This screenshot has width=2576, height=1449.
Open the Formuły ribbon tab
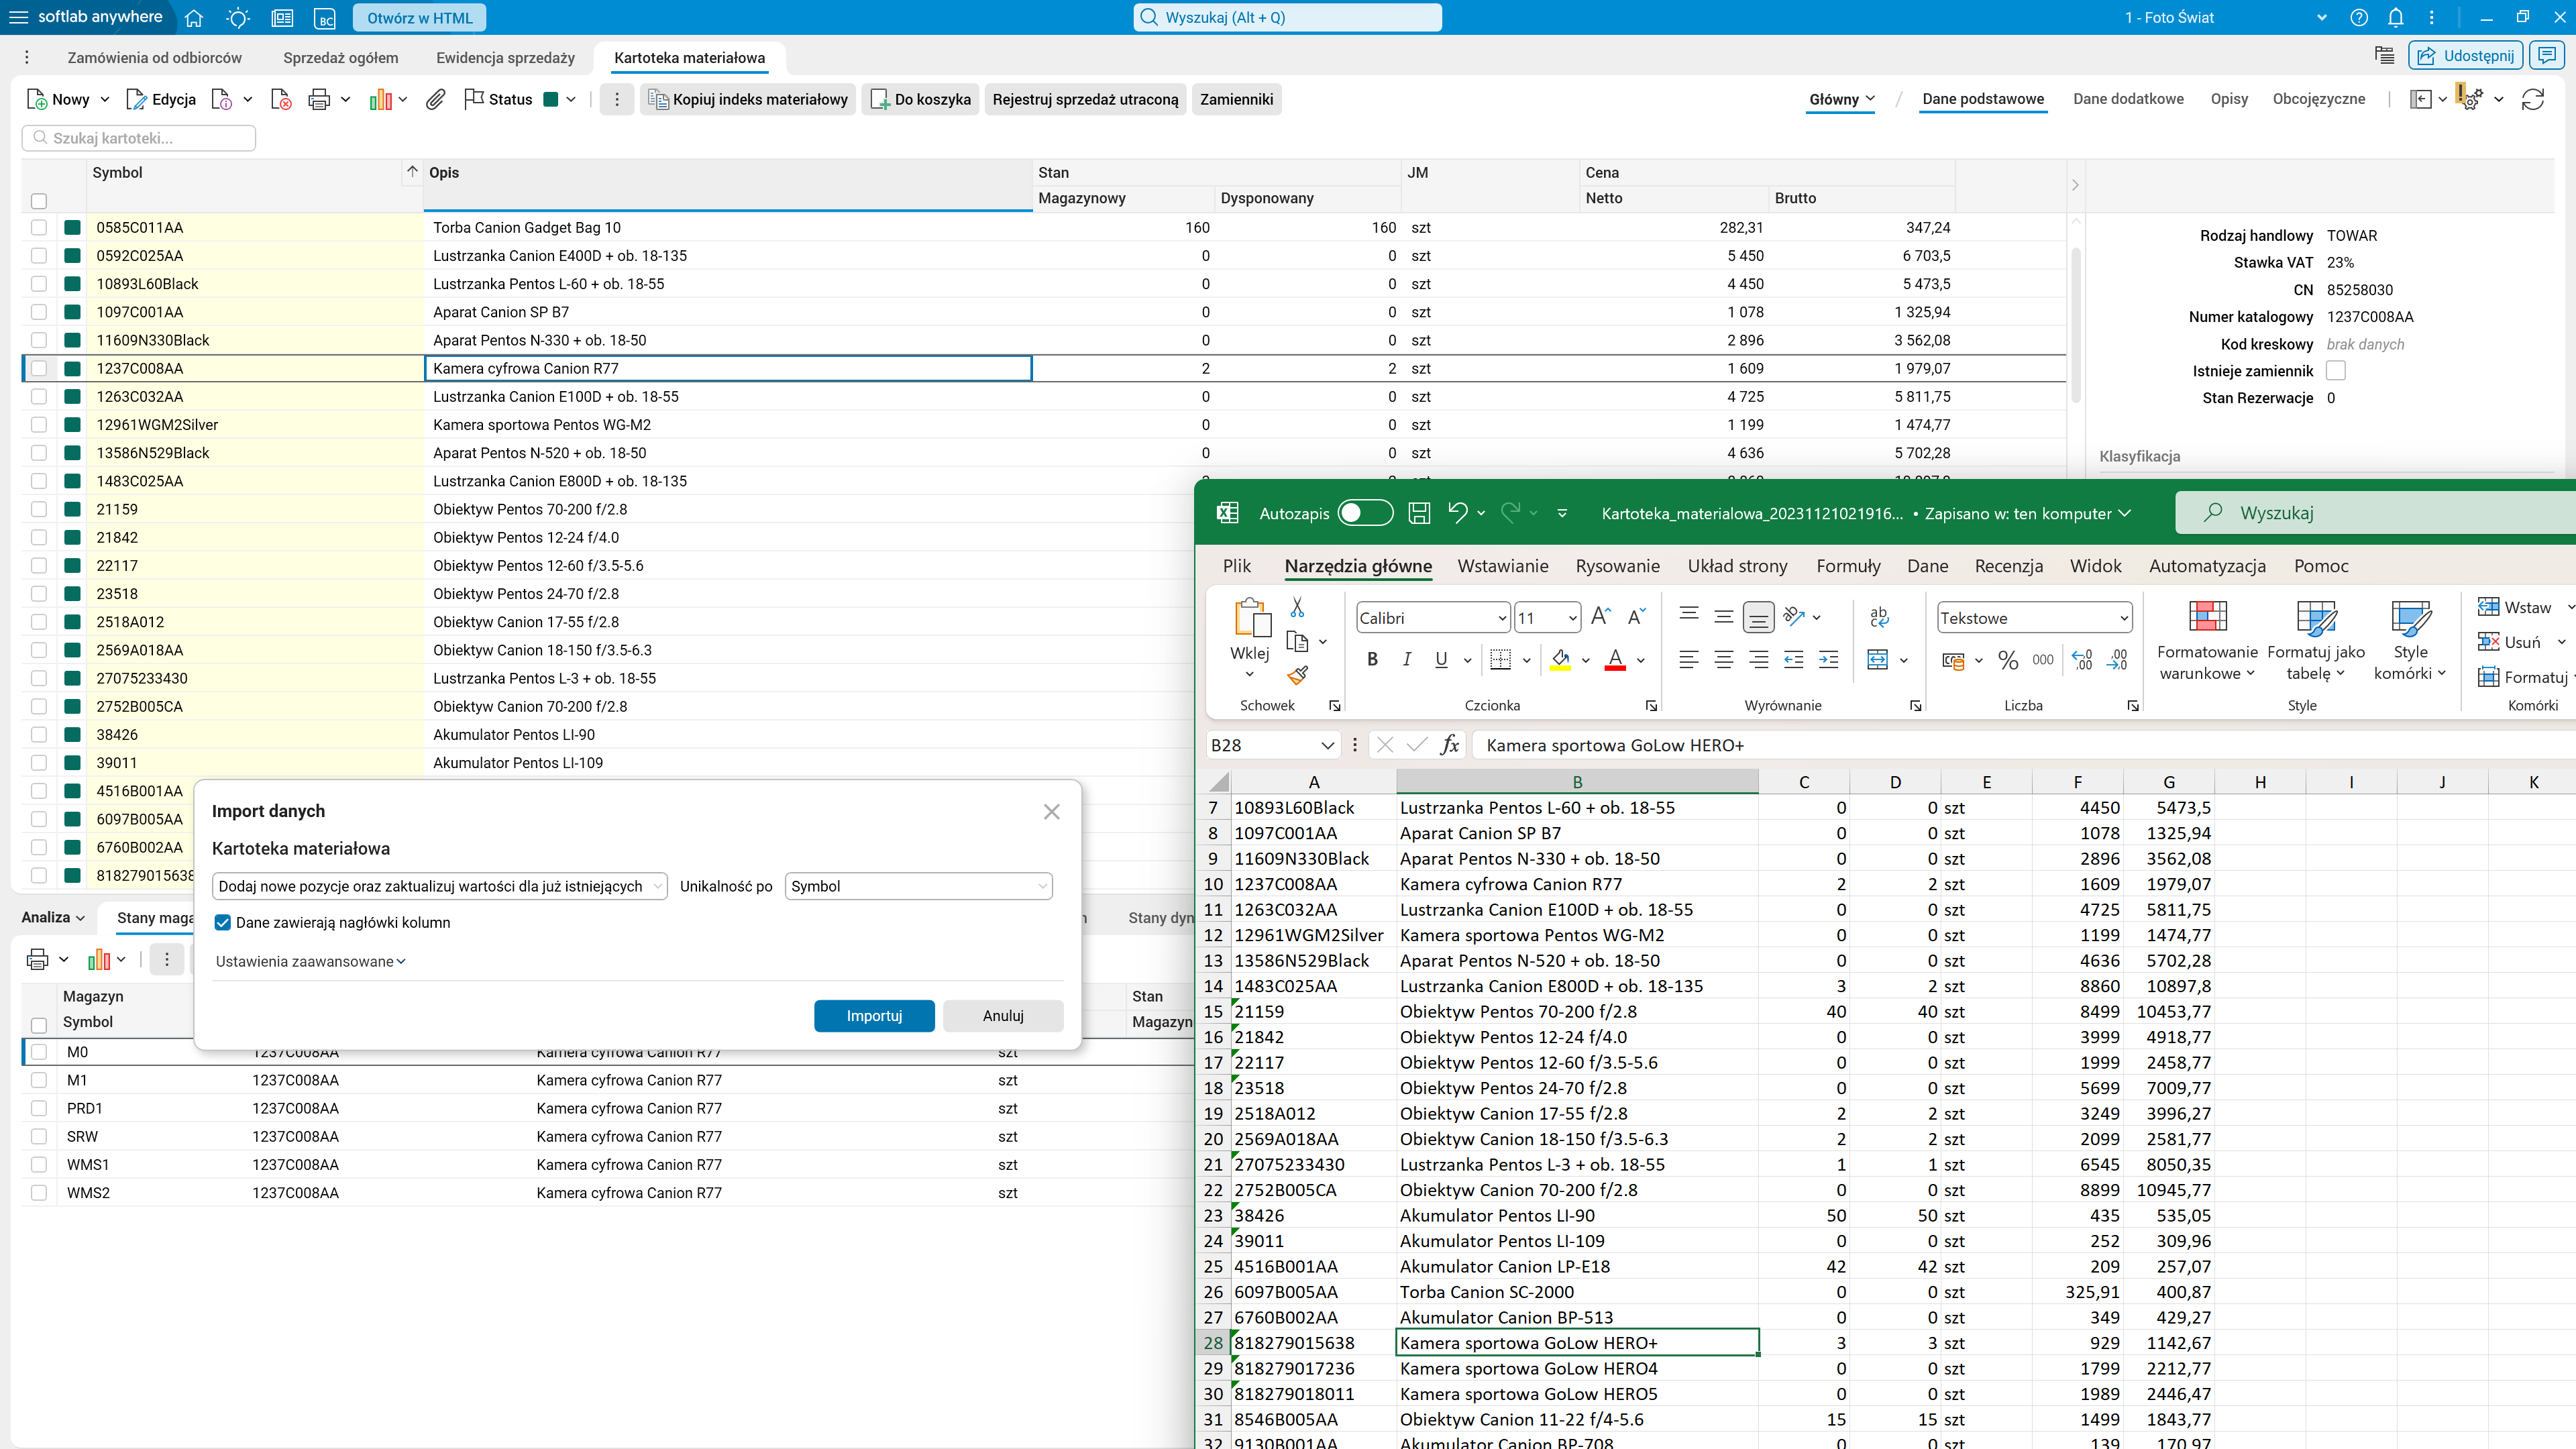pos(1848,566)
